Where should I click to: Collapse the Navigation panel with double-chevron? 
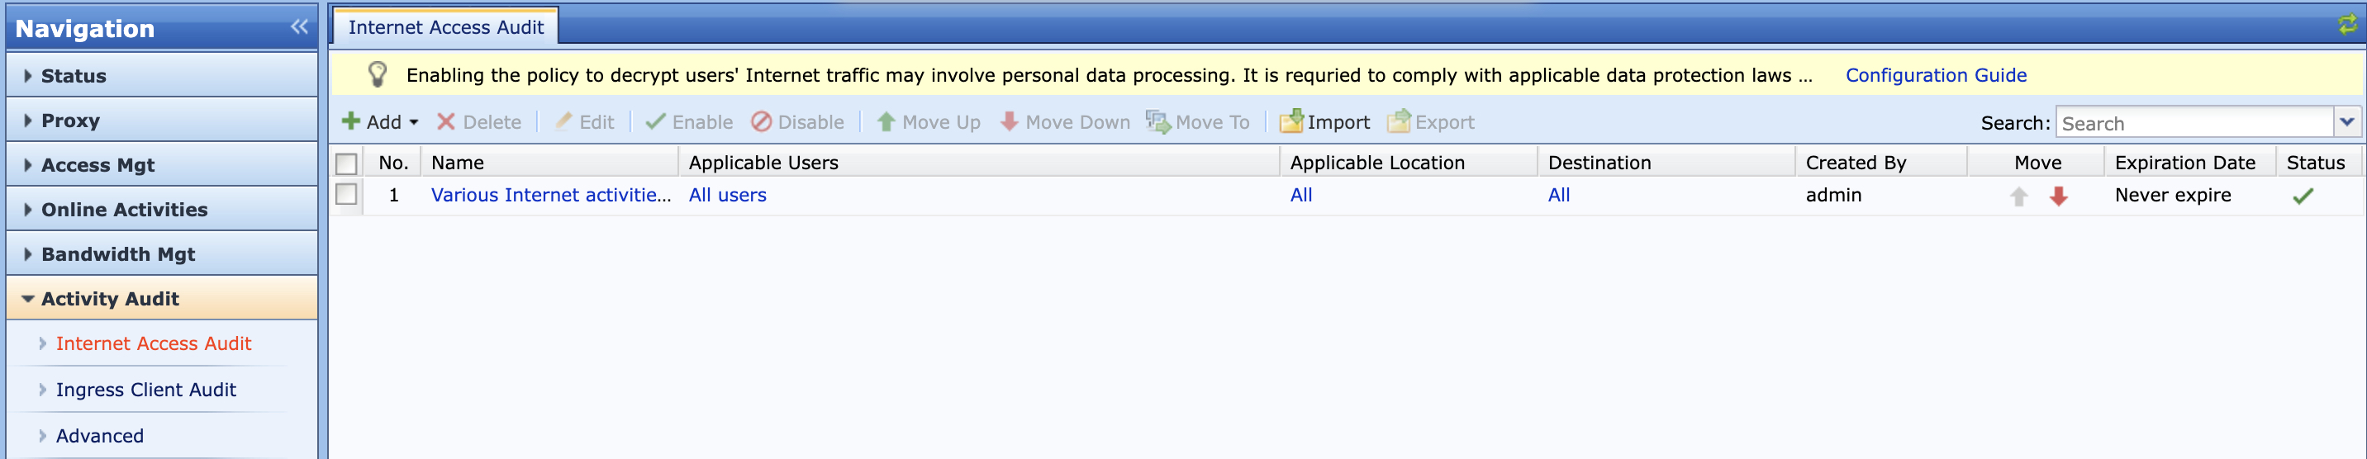tap(300, 27)
